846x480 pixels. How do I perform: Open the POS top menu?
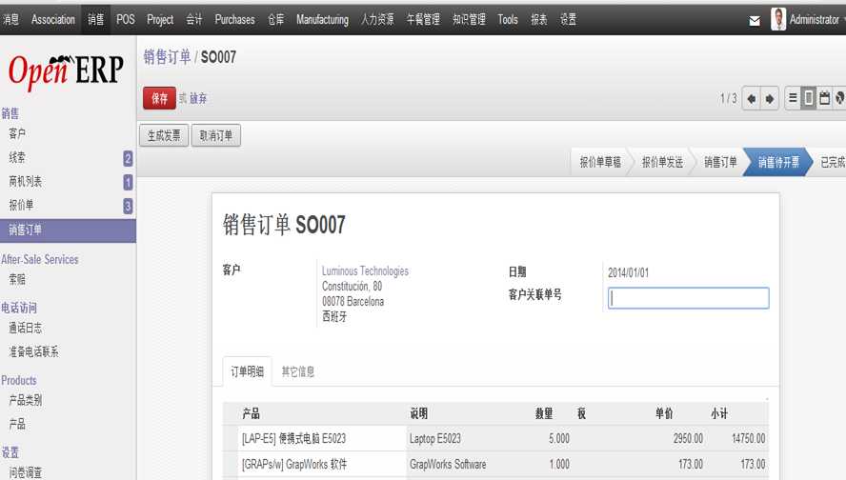125,19
